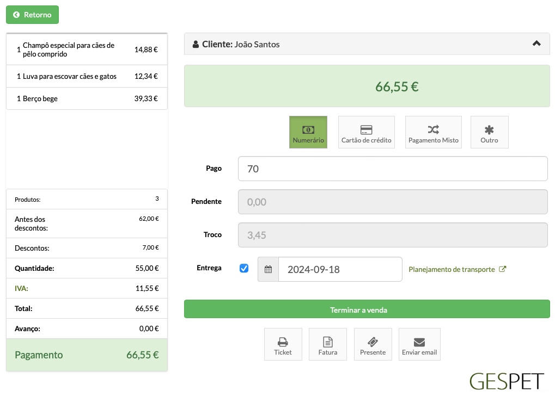Send receipt via Enviar email

pos(419,344)
